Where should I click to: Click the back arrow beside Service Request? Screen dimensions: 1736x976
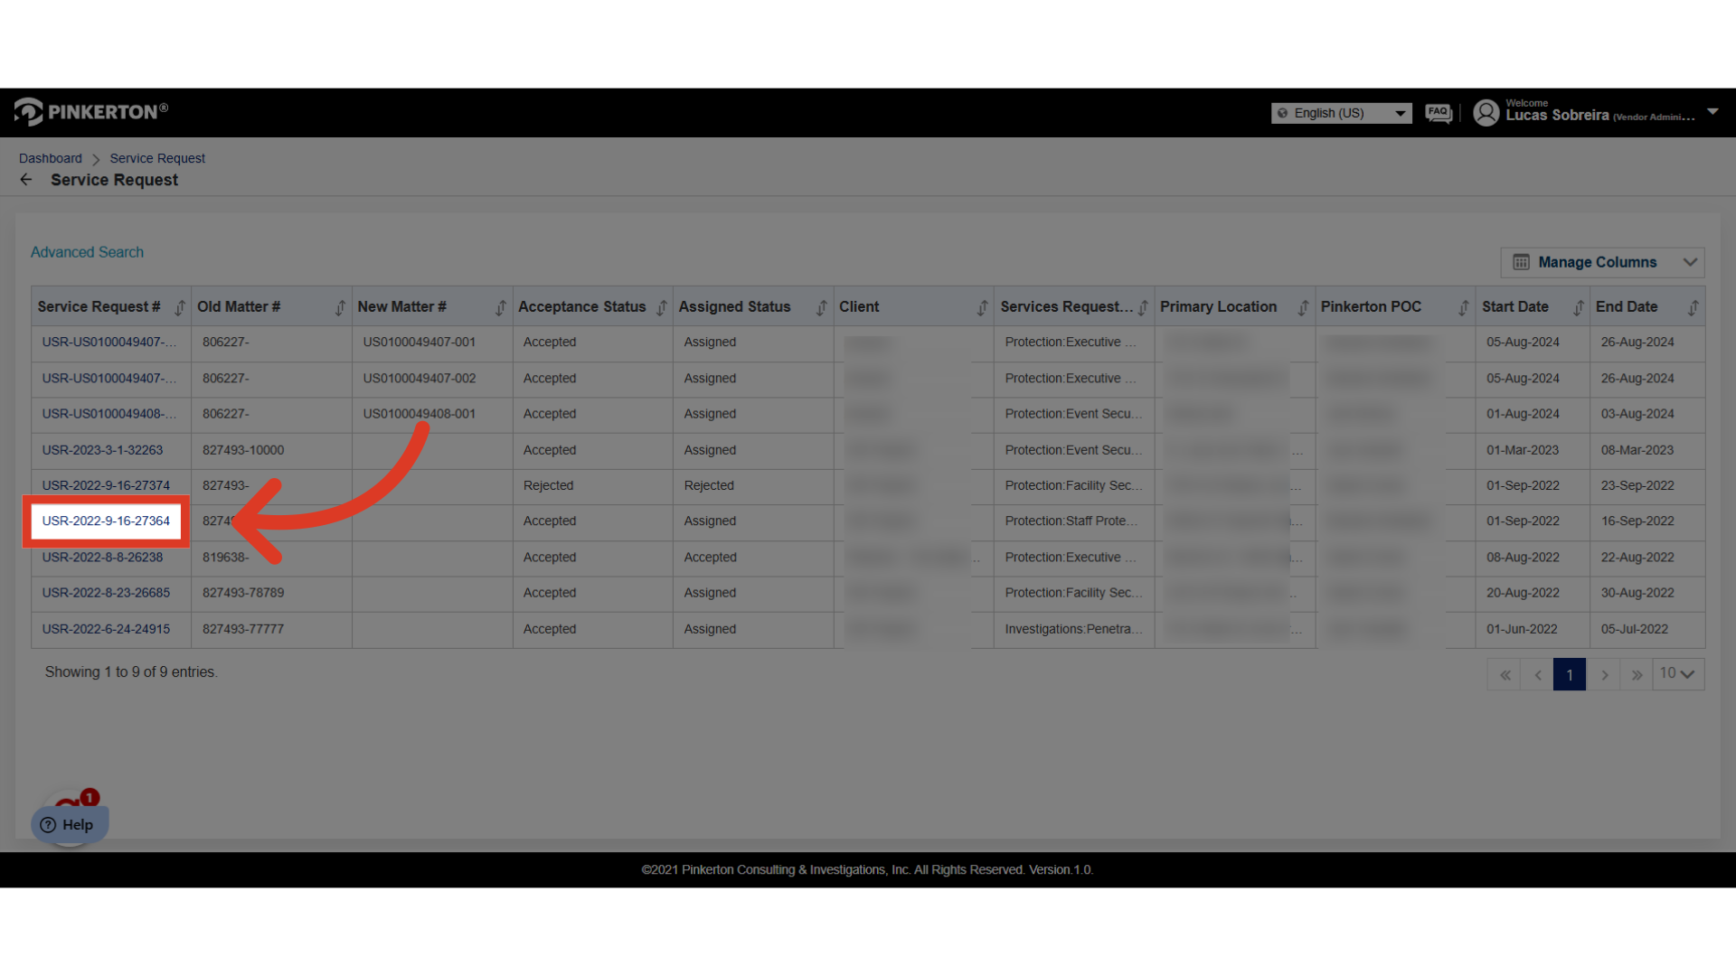(x=26, y=180)
